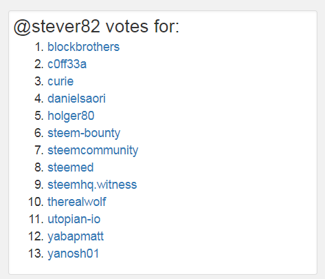Click list number 9 beside steemhq.witness
Viewport: 325px width, 279px height.
(39, 185)
